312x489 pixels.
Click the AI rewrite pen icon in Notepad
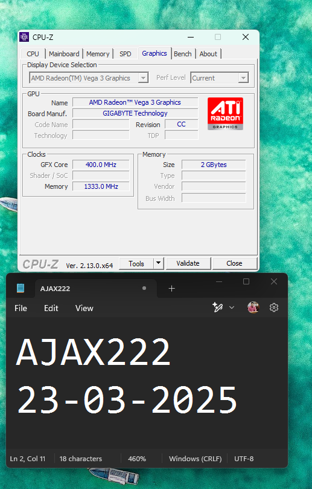[217, 307]
